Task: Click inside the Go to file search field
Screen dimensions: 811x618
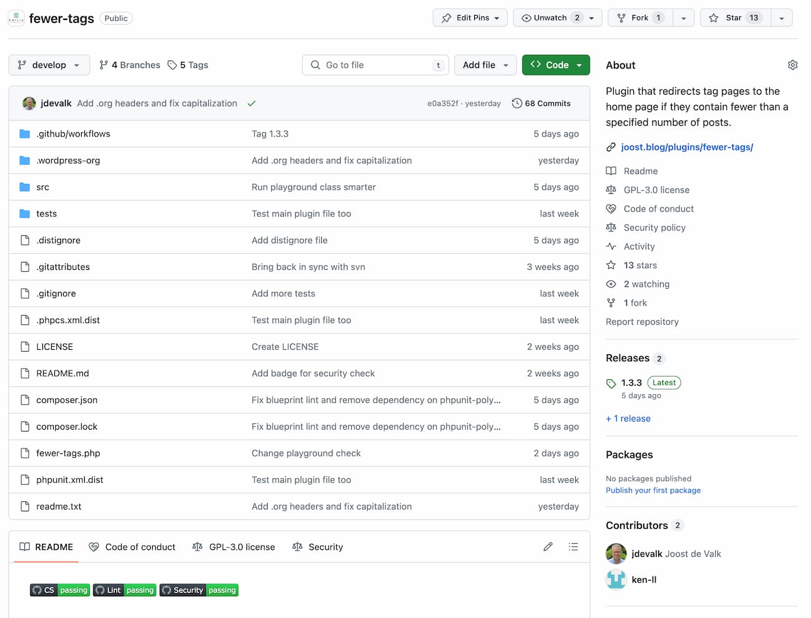Action: [x=374, y=64]
